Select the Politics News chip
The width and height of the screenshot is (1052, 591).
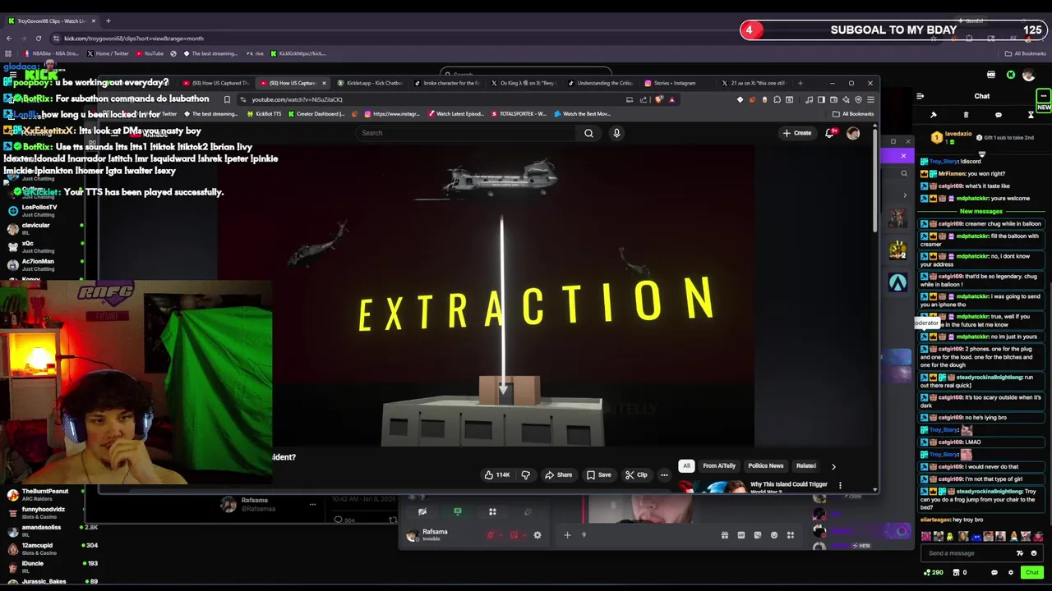click(765, 466)
